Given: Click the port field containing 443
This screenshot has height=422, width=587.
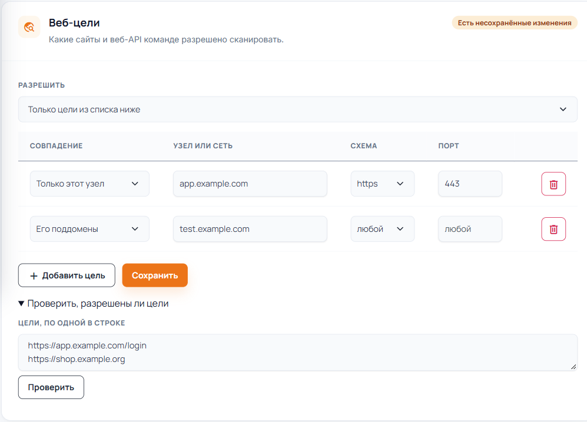Looking at the screenshot, I should [x=470, y=184].
